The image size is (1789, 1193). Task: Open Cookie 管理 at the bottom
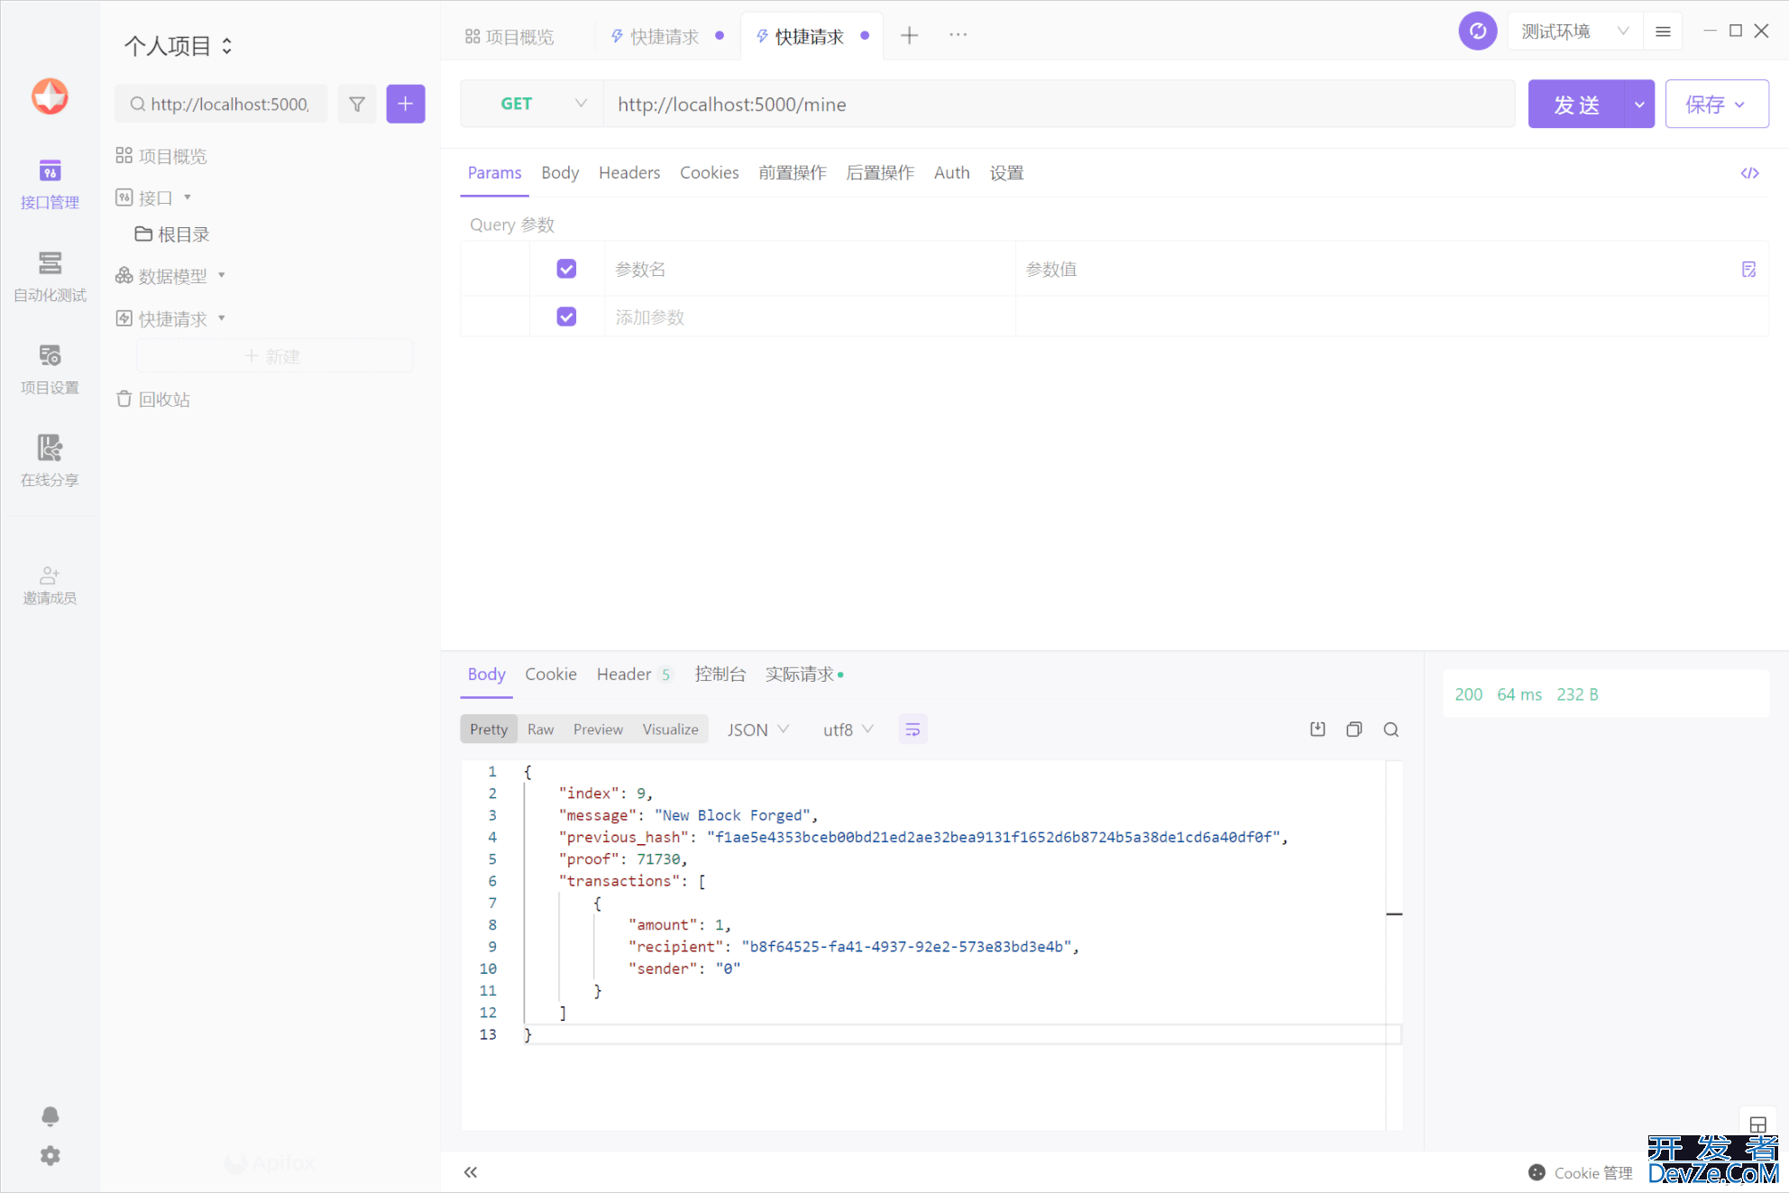[x=1581, y=1172]
